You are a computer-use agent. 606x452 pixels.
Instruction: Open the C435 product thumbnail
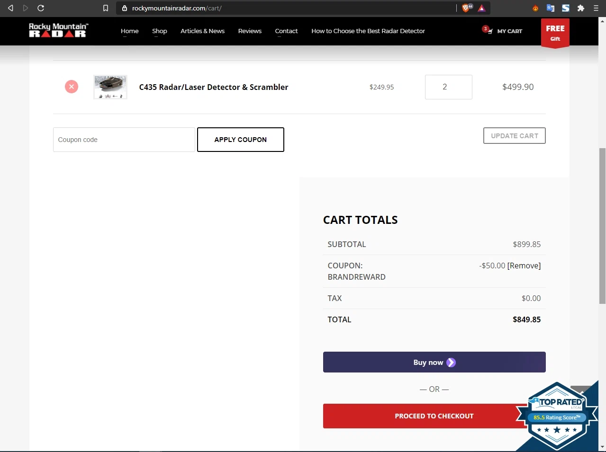[110, 87]
